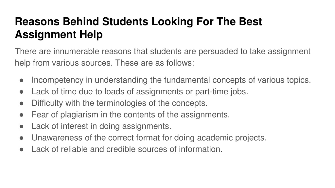Click the bullet dot before 'Lack of time'
The image size is (335, 188).
(x=21, y=92)
